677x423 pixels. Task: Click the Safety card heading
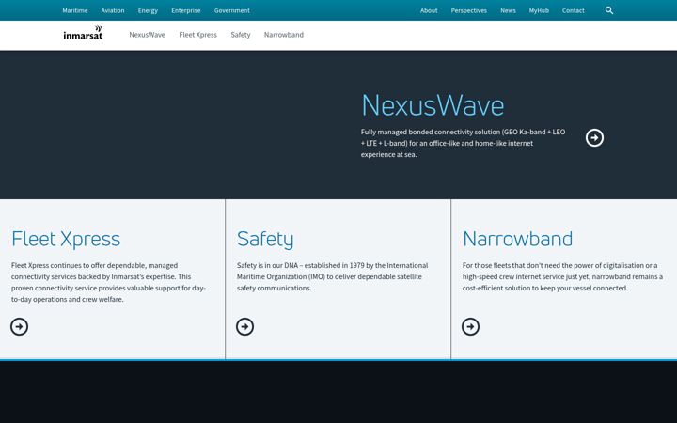point(265,239)
